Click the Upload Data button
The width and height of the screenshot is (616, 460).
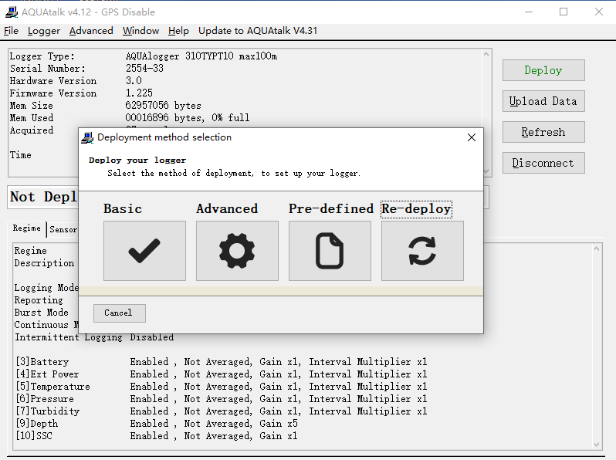coord(543,101)
